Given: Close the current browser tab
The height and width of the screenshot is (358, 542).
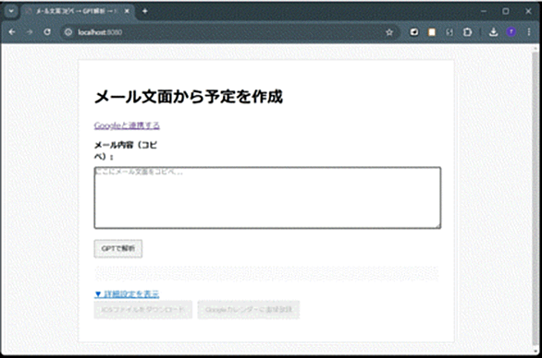Looking at the screenshot, I should pos(127,11).
